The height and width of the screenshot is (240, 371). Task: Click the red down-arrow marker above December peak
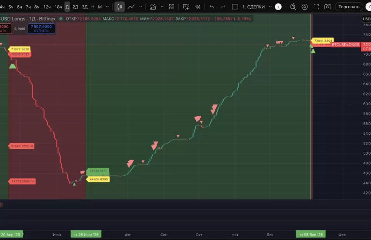point(293,38)
